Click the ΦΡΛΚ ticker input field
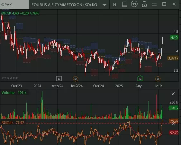This screenshot has width=181, height=145. coord(14,5)
